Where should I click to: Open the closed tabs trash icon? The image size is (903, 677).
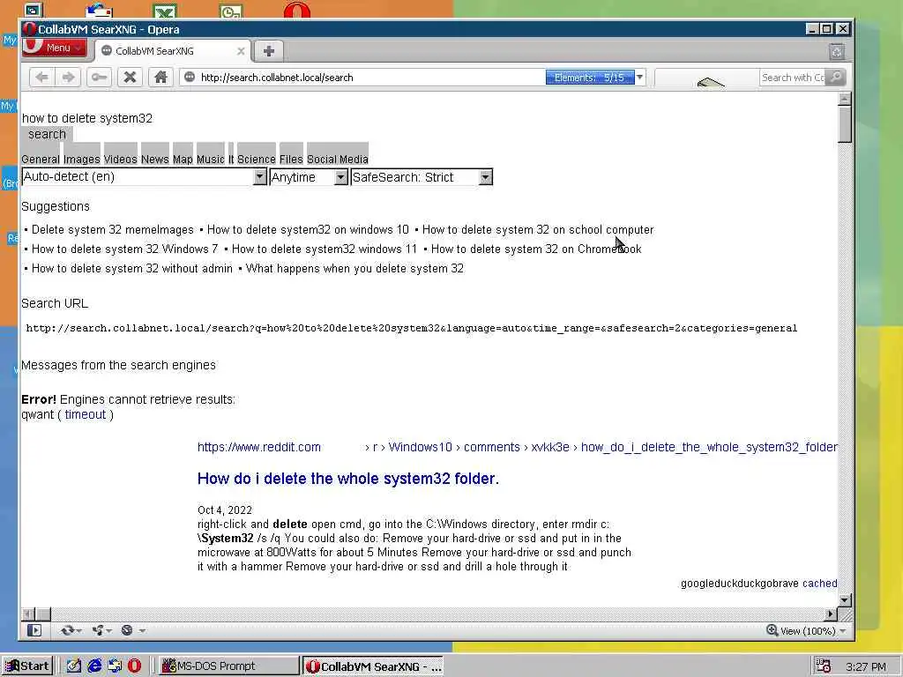coord(837,52)
